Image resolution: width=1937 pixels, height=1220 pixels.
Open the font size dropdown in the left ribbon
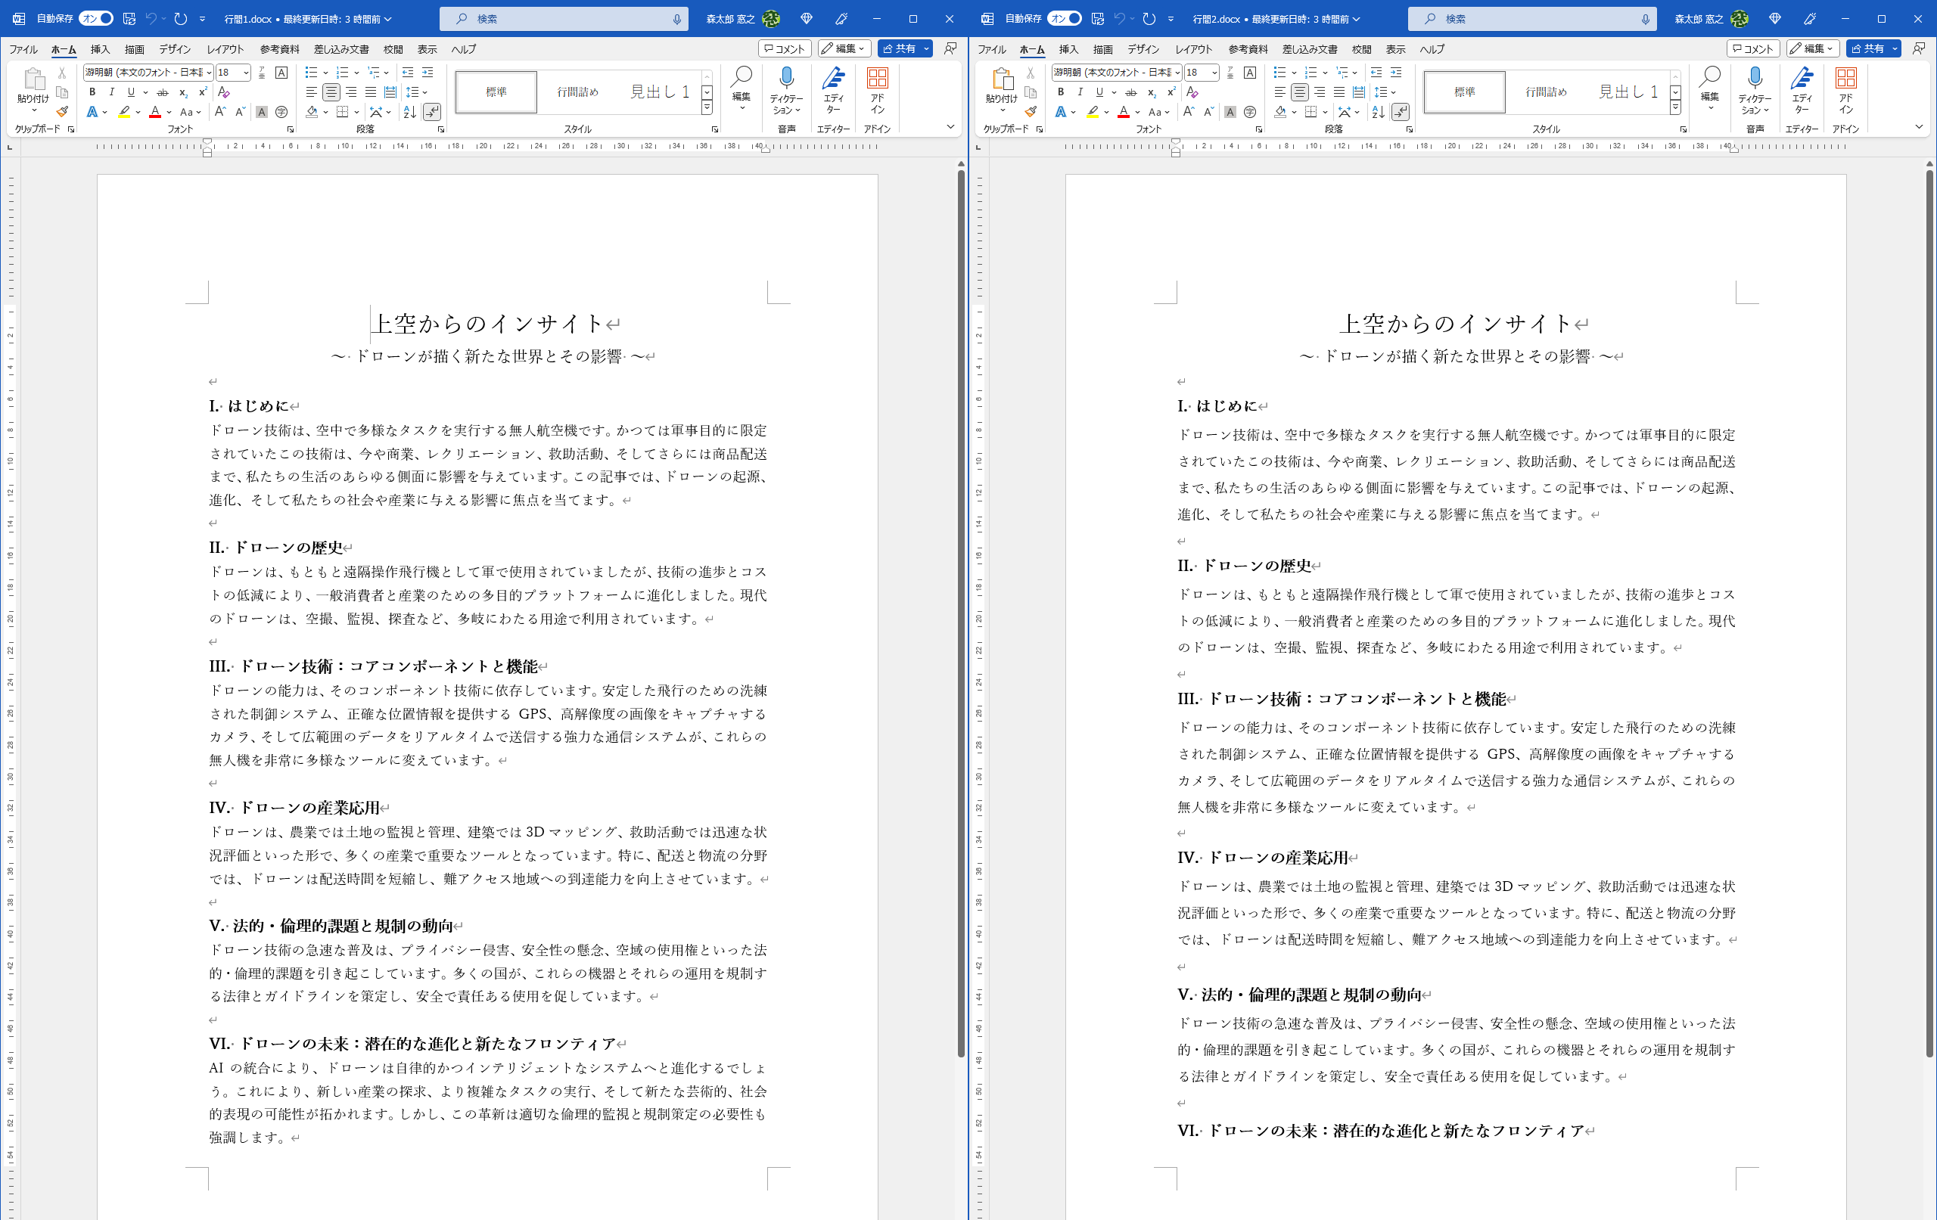[x=247, y=73]
